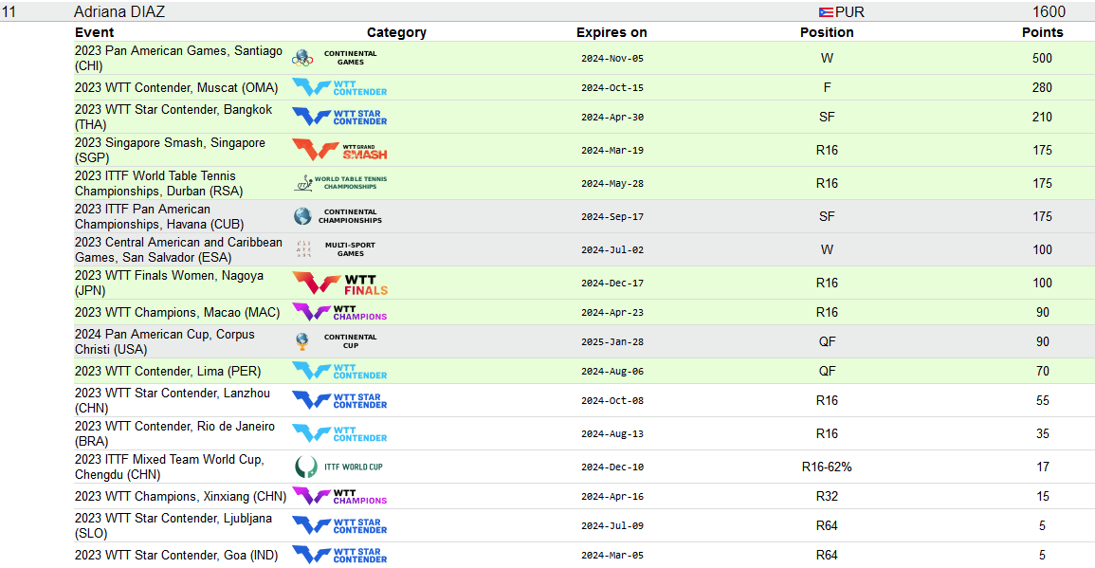Image resolution: width=1095 pixels, height=568 pixels.
Task: Click WTT Champions logo in Xinxiang row
Action: coord(339,496)
